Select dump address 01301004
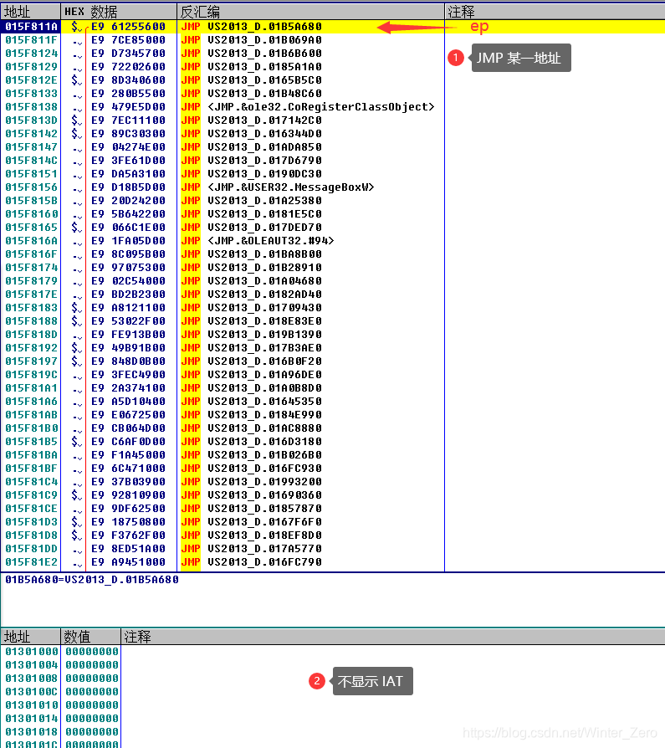This screenshot has height=748, width=665. pyautogui.click(x=32, y=664)
